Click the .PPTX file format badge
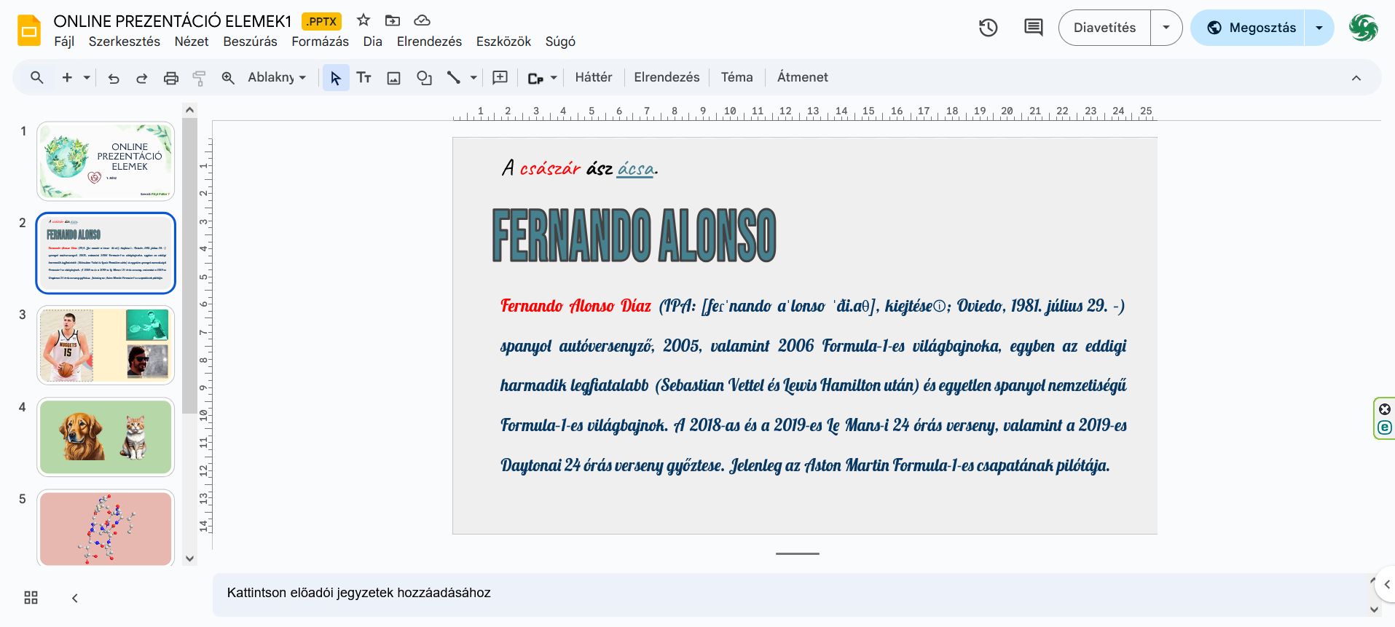 tap(321, 21)
